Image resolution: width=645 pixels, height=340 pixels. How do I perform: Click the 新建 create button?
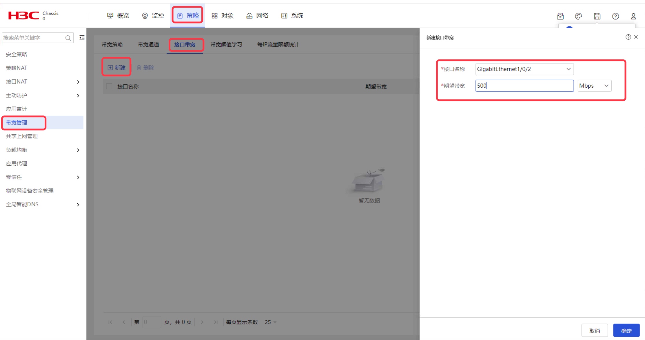116,68
